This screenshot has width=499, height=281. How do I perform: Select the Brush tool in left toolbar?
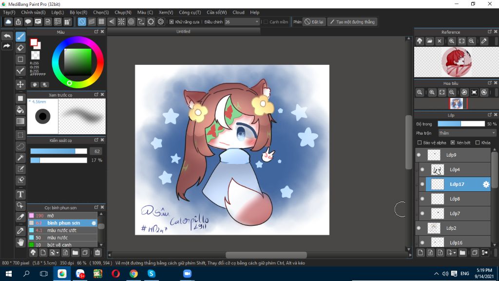tap(20, 37)
